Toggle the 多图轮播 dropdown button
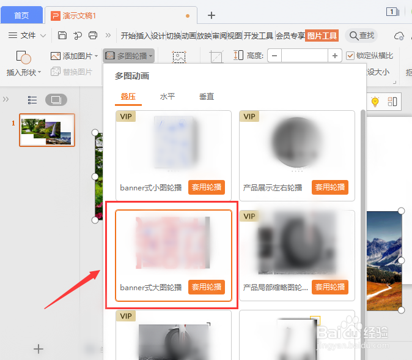Screen dimensions: 412x360 (x=128, y=56)
